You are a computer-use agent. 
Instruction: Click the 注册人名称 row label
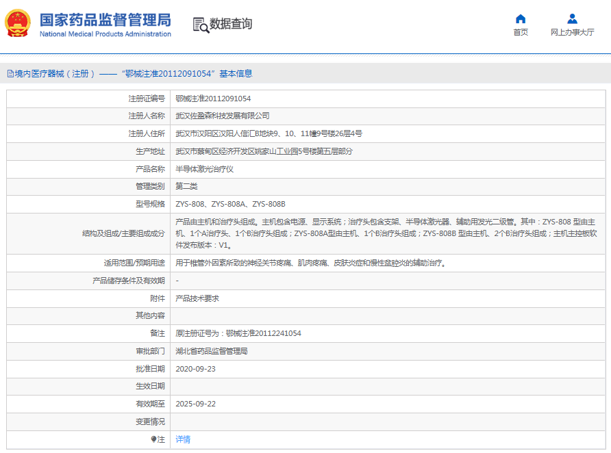click(x=147, y=116)
